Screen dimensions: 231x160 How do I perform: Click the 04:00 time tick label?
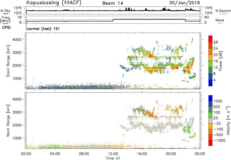tap(55, 154)
